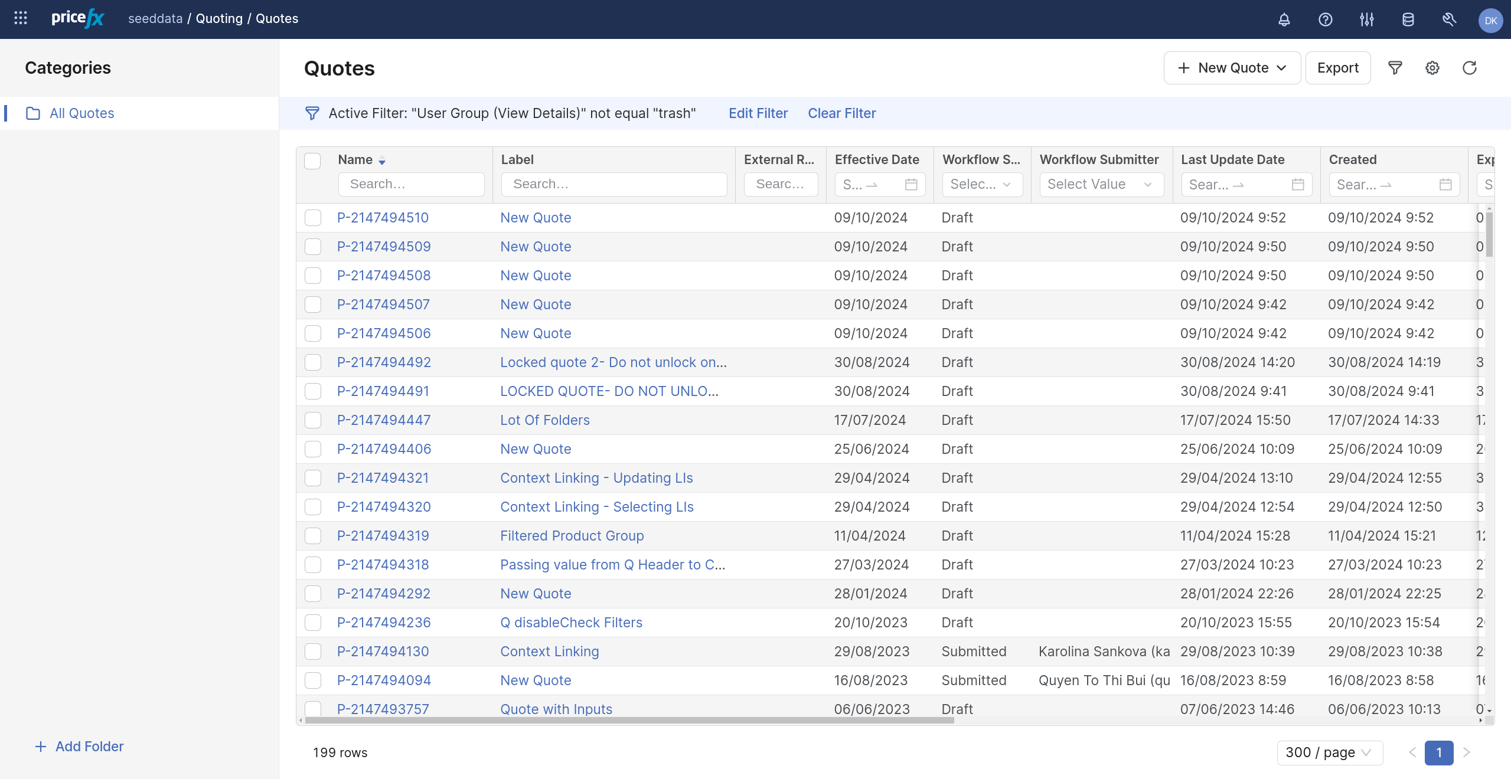This screenshot has height=779, width=1511.
Task: Click the wrench tools icon
Action: 1449,19
